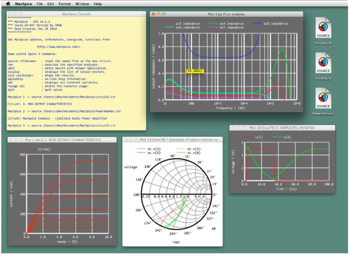Click the v(1) legend entry in Plot 10
349x256 pixels.
[253, 137]
